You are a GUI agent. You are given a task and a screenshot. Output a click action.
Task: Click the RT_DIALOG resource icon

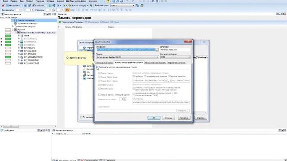point(22,51)
